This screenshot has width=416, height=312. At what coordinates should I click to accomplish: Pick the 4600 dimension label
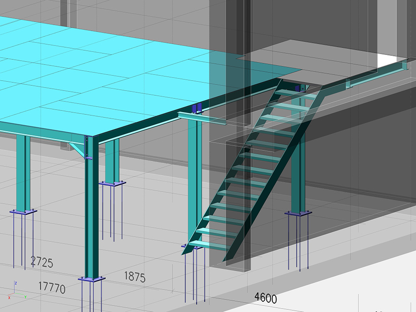tap(265, 298)
